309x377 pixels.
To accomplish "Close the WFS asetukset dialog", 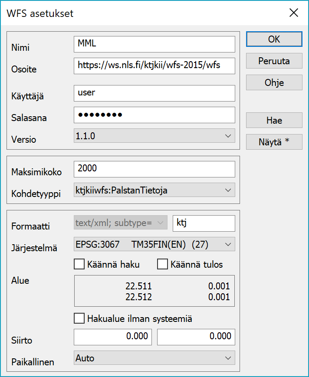I will coord(294,13).
